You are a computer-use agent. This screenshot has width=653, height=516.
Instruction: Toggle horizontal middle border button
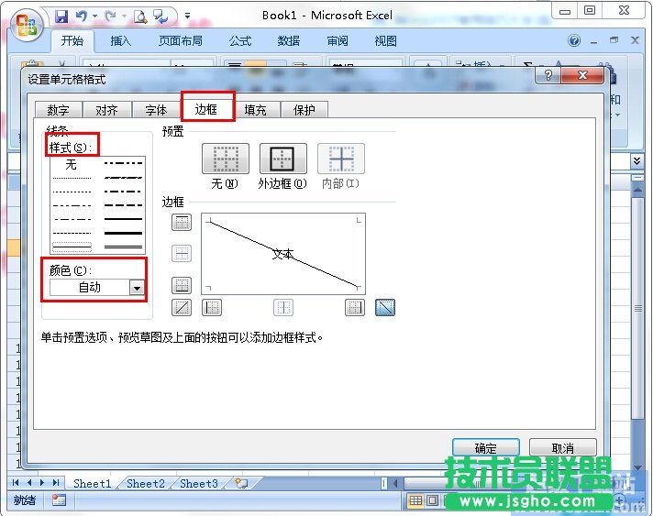tap(182, 254)
